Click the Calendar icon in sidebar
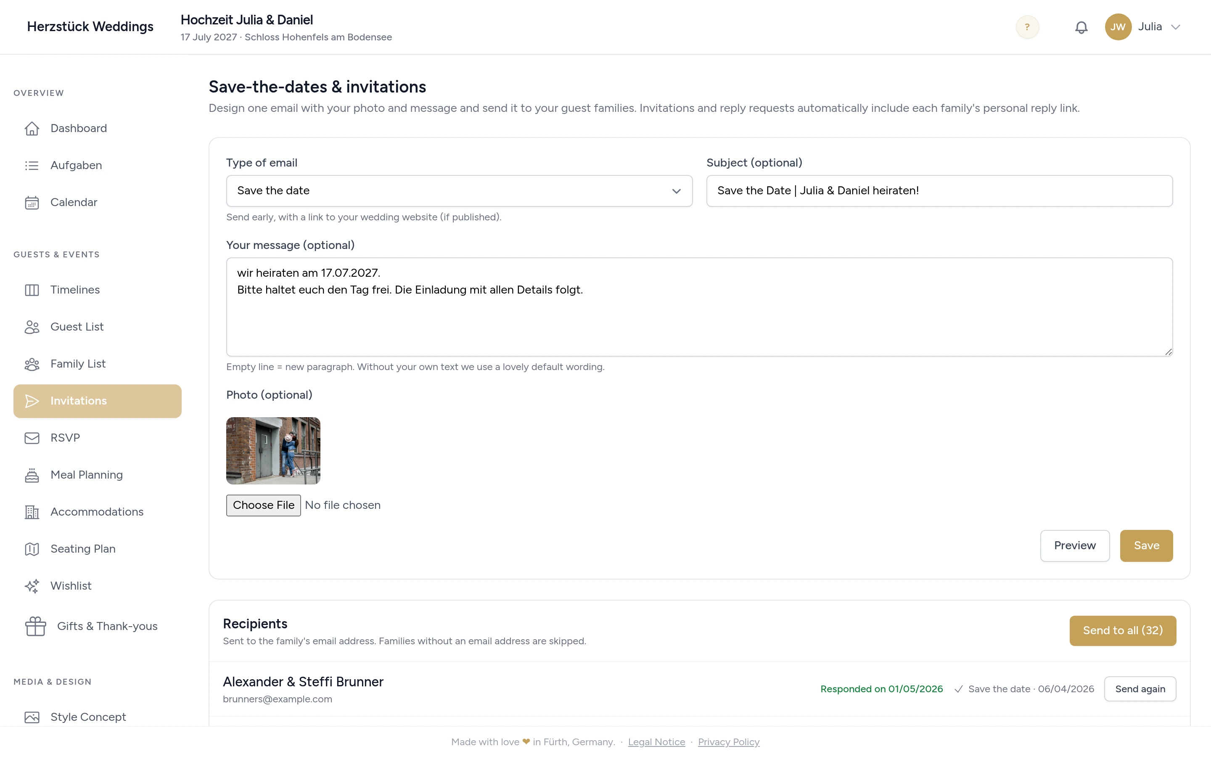 coord(32,203)
